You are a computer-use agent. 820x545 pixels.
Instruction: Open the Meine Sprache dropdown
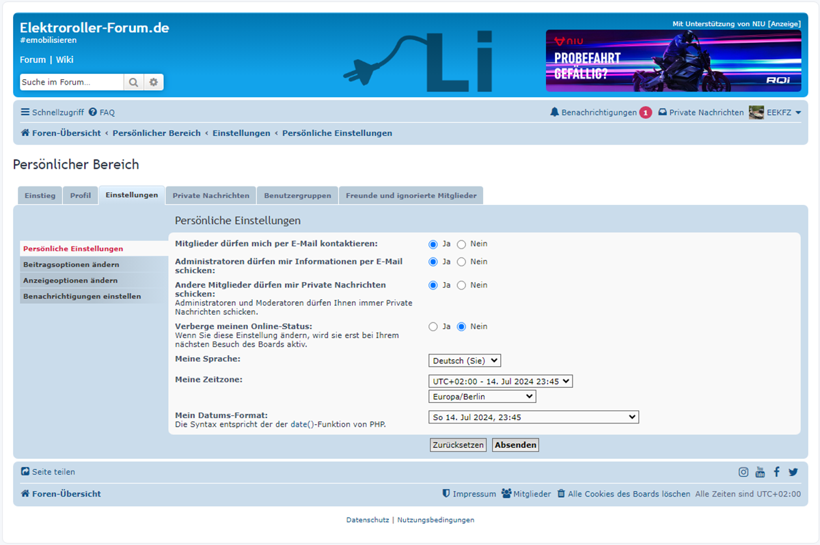click(x=465, y=360)
